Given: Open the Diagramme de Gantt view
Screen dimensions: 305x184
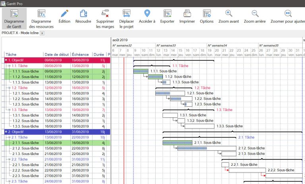Looking at the screenshot, I should point(15,19).
